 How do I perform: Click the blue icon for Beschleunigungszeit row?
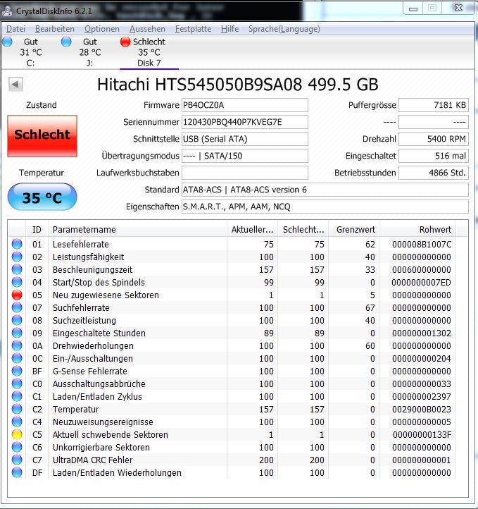click(17, 269)
